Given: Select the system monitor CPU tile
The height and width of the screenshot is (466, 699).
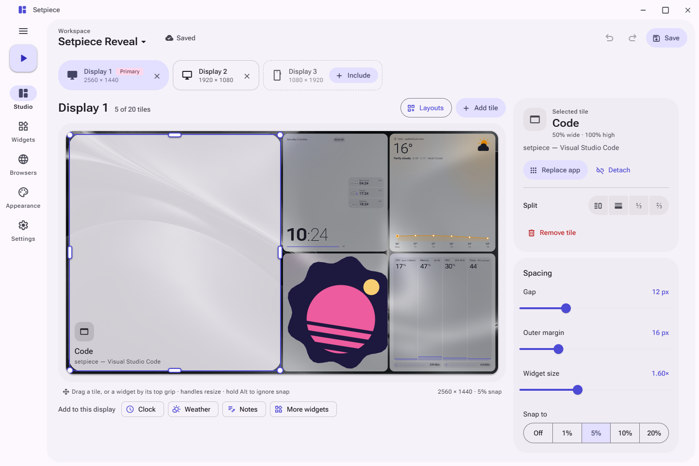Looking at the screenshot, I should tap(442, 312).
